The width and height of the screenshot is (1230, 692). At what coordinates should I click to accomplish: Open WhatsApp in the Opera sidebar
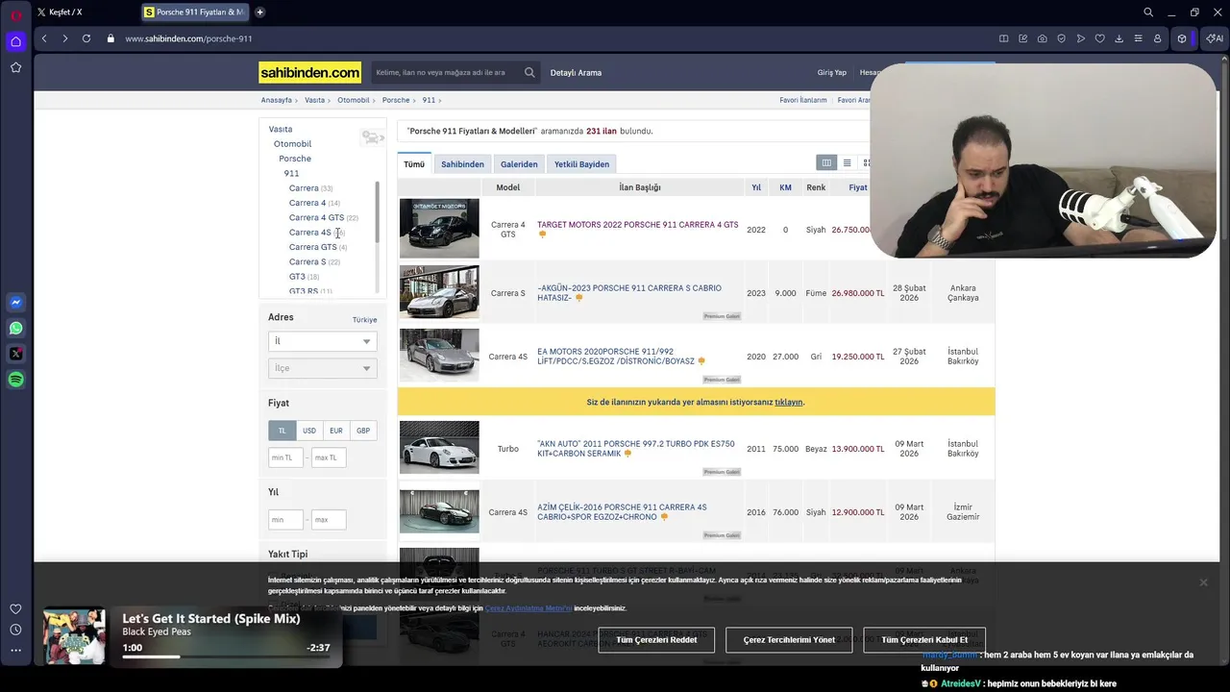(15, 328)
